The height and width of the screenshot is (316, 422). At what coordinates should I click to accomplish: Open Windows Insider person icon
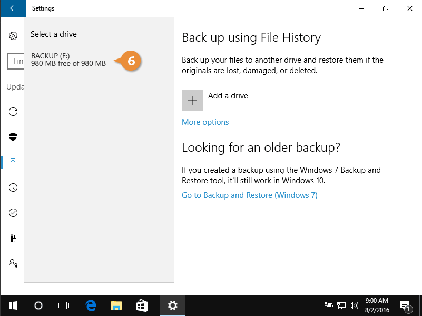point(13,263)
